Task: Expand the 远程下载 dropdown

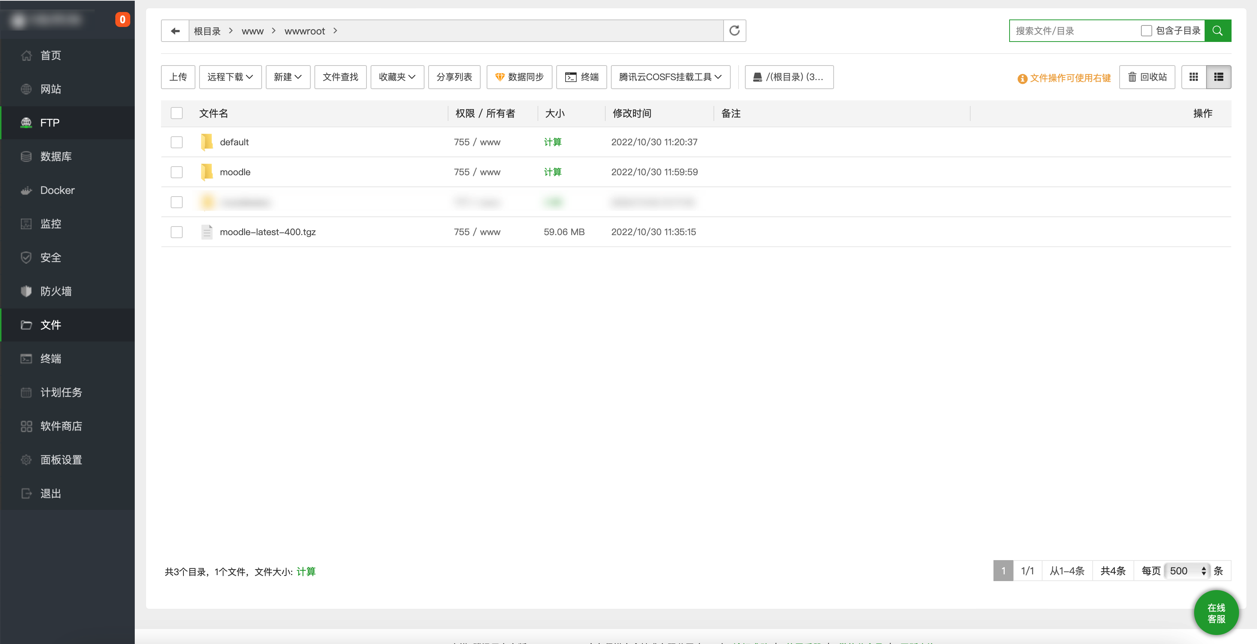Action: pyautogui.click(x=230, y=77)
